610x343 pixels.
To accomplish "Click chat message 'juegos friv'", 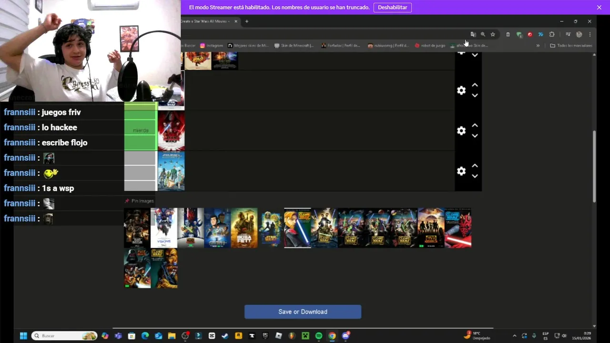I will click(x=61, y=112).
